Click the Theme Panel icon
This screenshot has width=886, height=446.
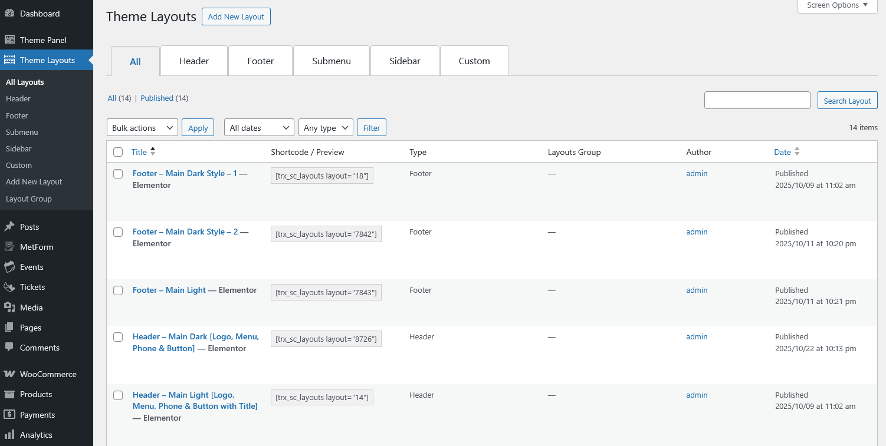pyautogui.click(x=9, y=40)
